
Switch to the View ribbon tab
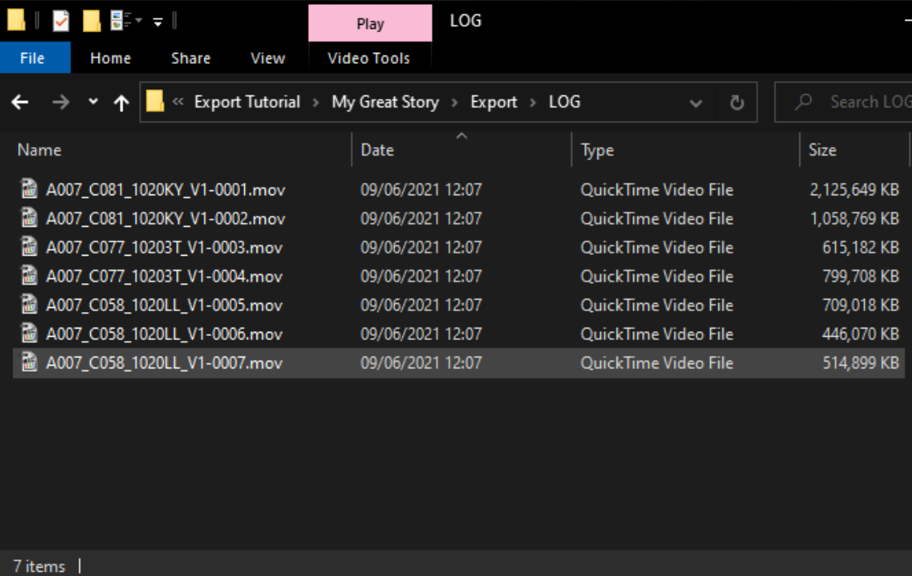coord(266,58)
